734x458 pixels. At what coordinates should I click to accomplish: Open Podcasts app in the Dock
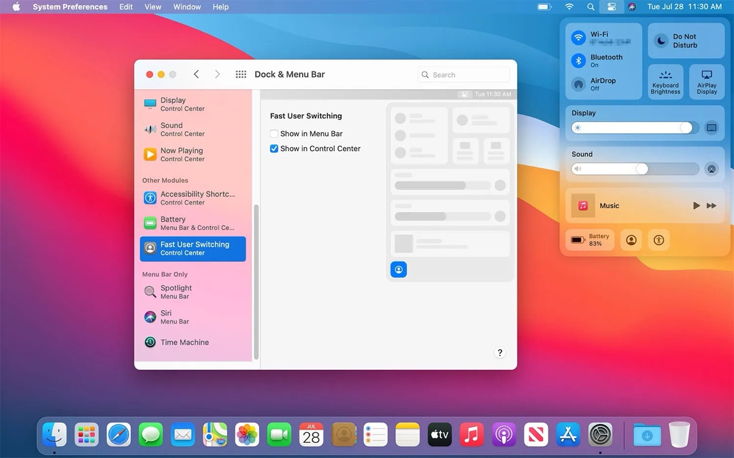tap(504, 435)
